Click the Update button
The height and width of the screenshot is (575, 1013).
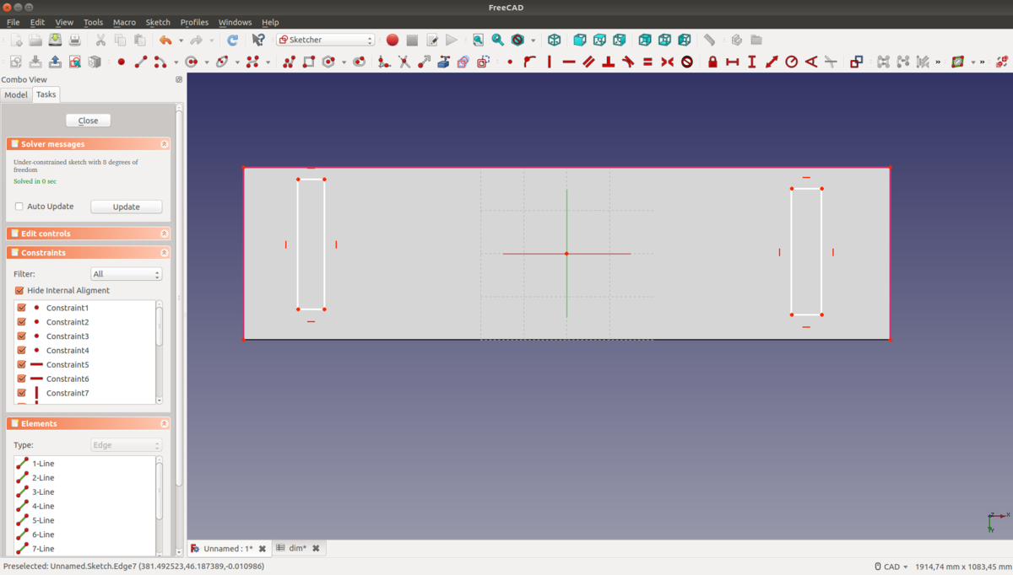pyautogui.click(x=126, y=207)
